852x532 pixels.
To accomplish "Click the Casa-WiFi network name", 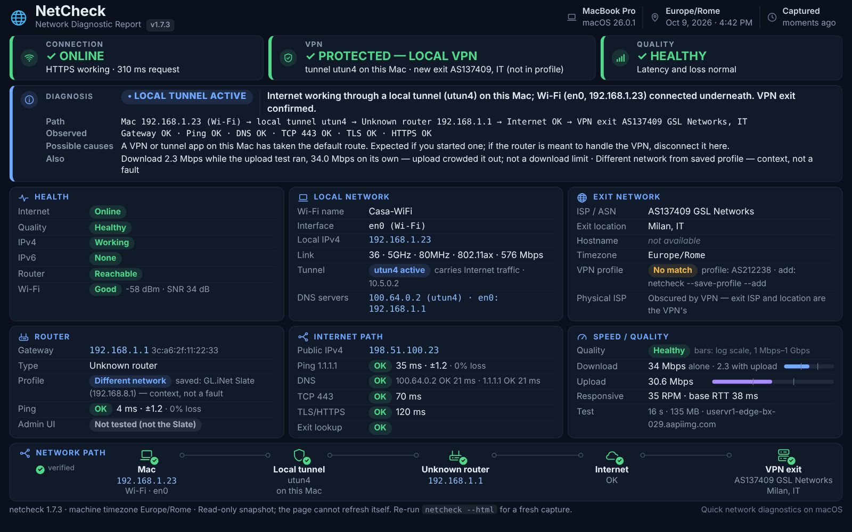I will point(390,212).
